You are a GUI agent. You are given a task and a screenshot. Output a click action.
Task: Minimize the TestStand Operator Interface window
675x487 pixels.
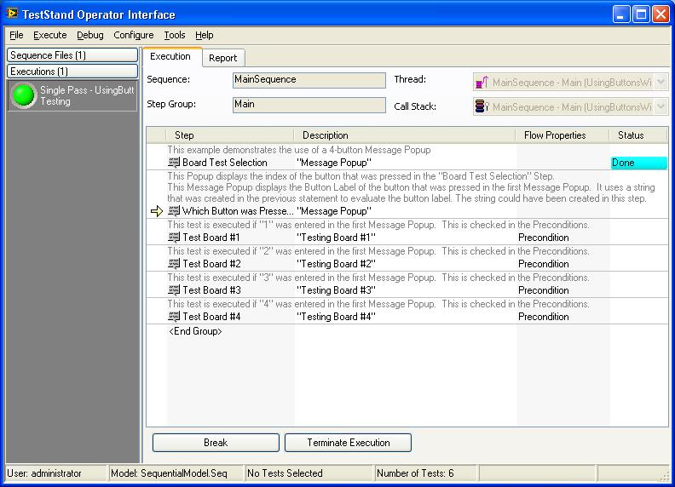coord(621,14)
